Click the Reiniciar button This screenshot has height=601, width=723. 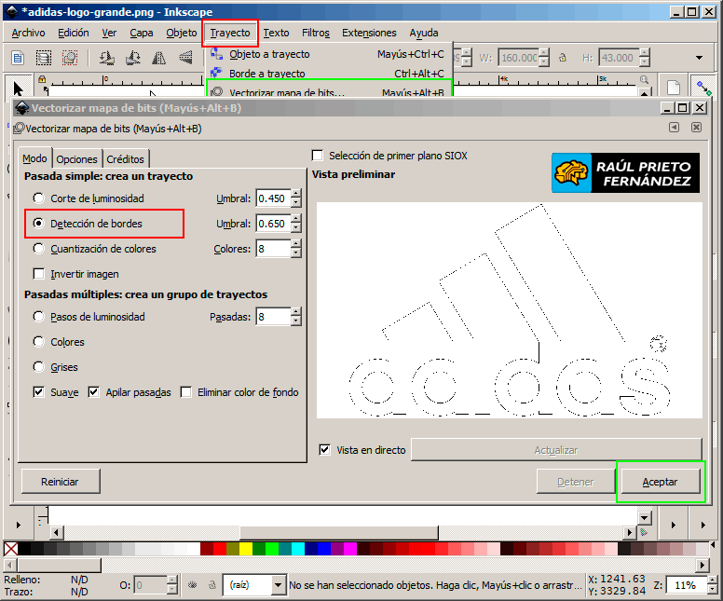click(60, 482)
